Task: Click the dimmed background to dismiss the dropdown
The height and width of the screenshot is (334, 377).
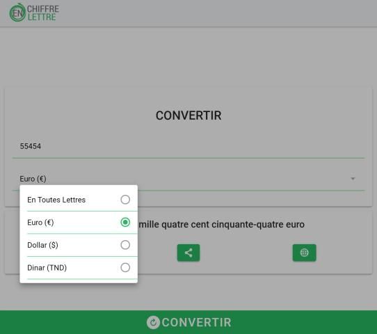Action: coord(188,55)
